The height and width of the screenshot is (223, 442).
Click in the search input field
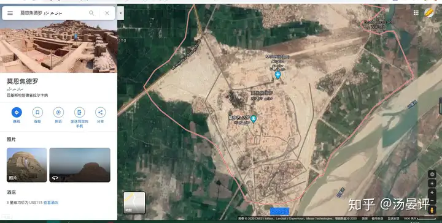click(x=52, y=13)
